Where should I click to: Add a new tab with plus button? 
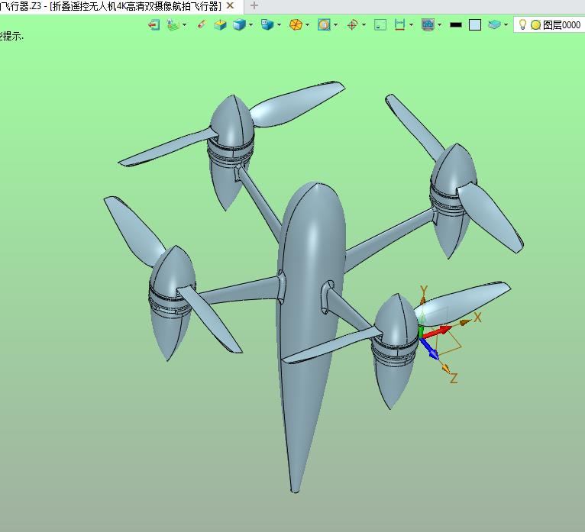(x=254, y=5)
